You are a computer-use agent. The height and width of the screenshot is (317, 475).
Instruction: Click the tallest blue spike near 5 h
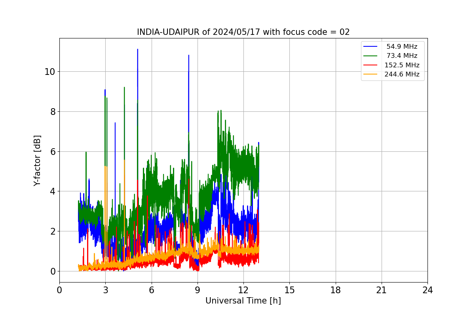(x=137, y=50)
